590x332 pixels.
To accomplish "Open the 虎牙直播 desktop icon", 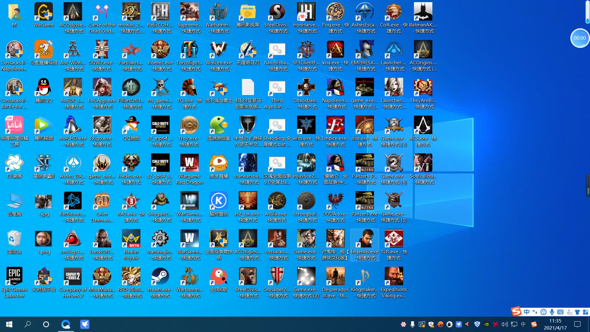I will pos(218,166).
